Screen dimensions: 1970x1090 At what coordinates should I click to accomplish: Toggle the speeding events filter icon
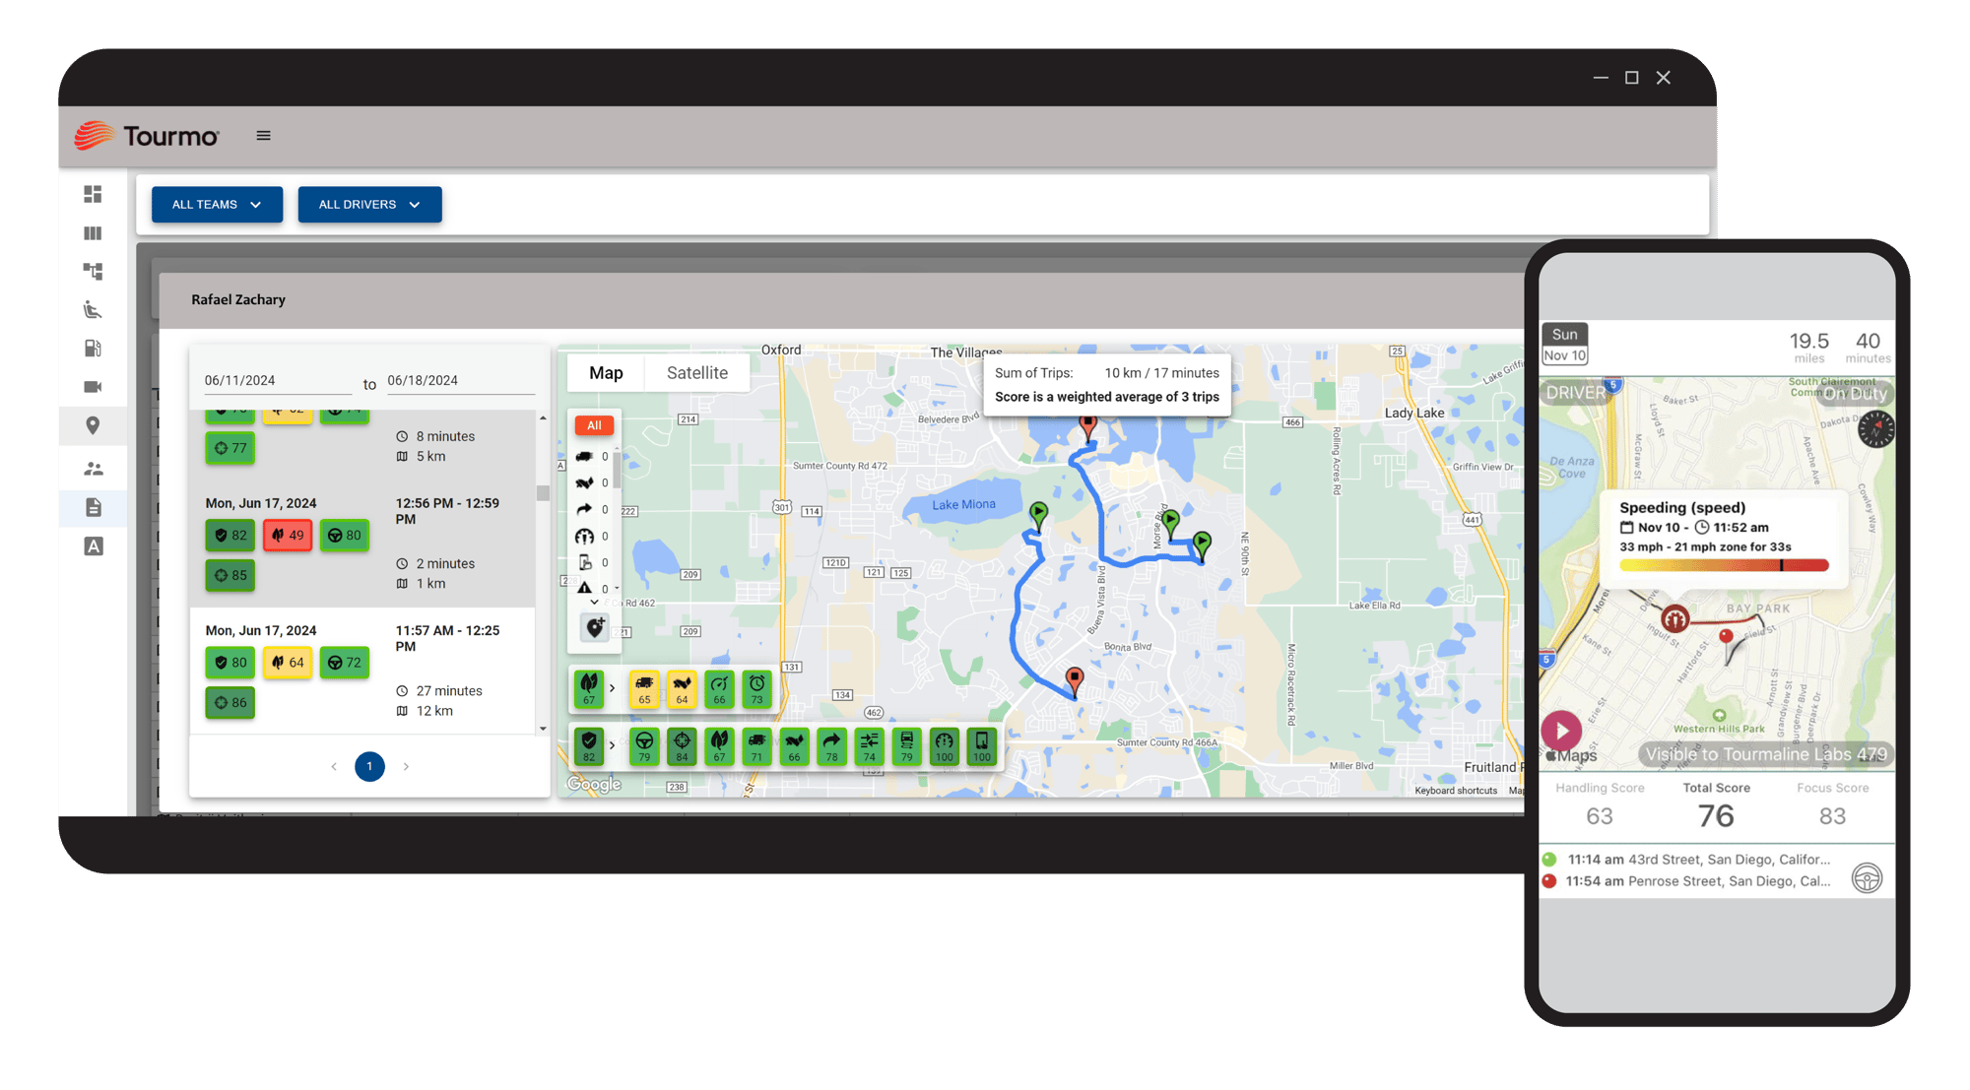(585, 537)
